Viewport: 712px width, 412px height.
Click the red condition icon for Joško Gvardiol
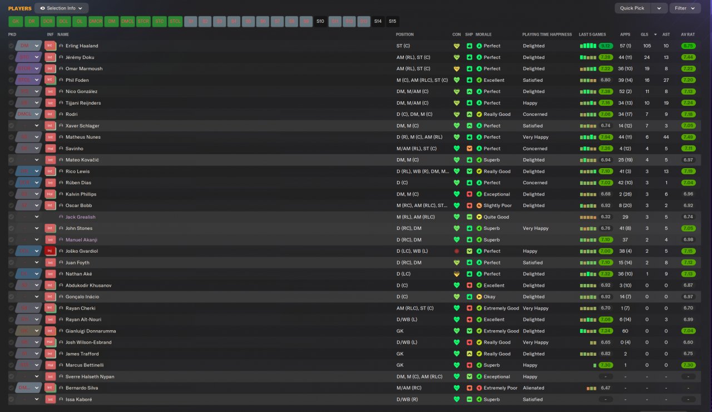click(457, 251)
